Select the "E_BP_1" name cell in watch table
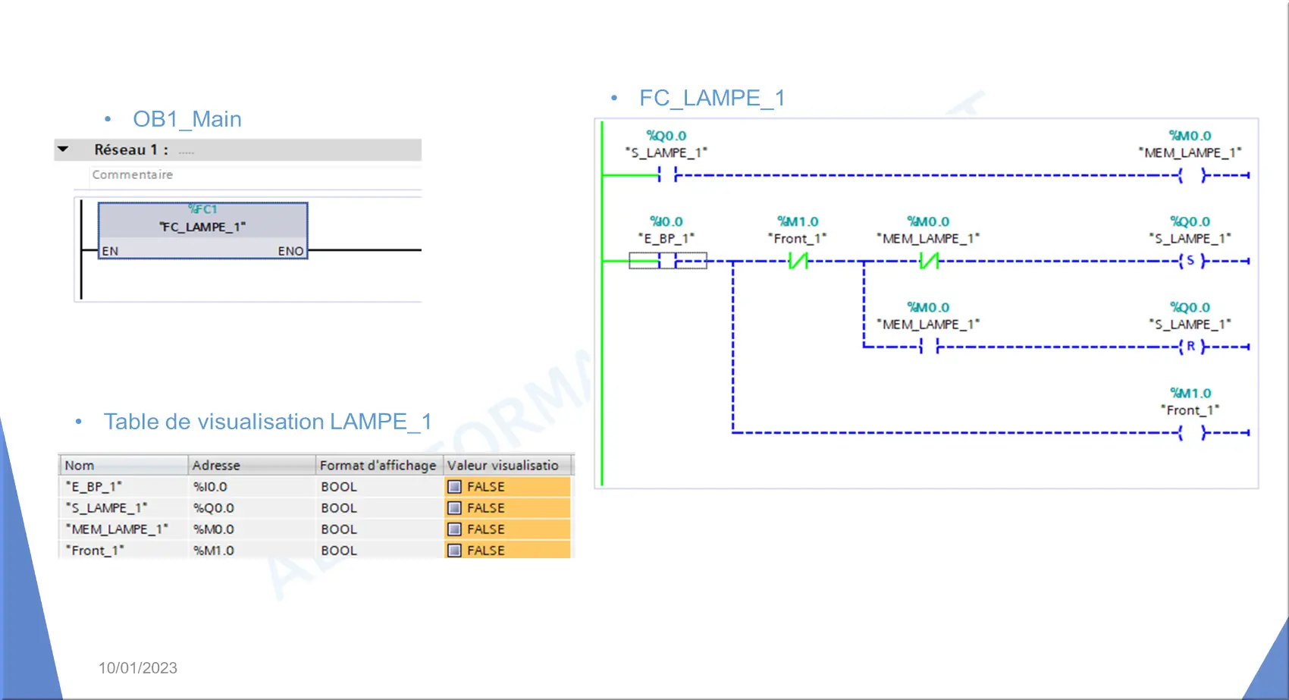The height and width of the screenshot is (700, 1289). pyautogui.click(x=123, y=487)
